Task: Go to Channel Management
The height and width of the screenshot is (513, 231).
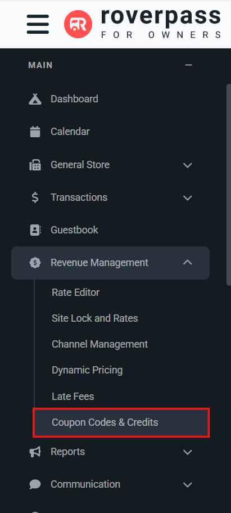Action: (x=99, y=344)
